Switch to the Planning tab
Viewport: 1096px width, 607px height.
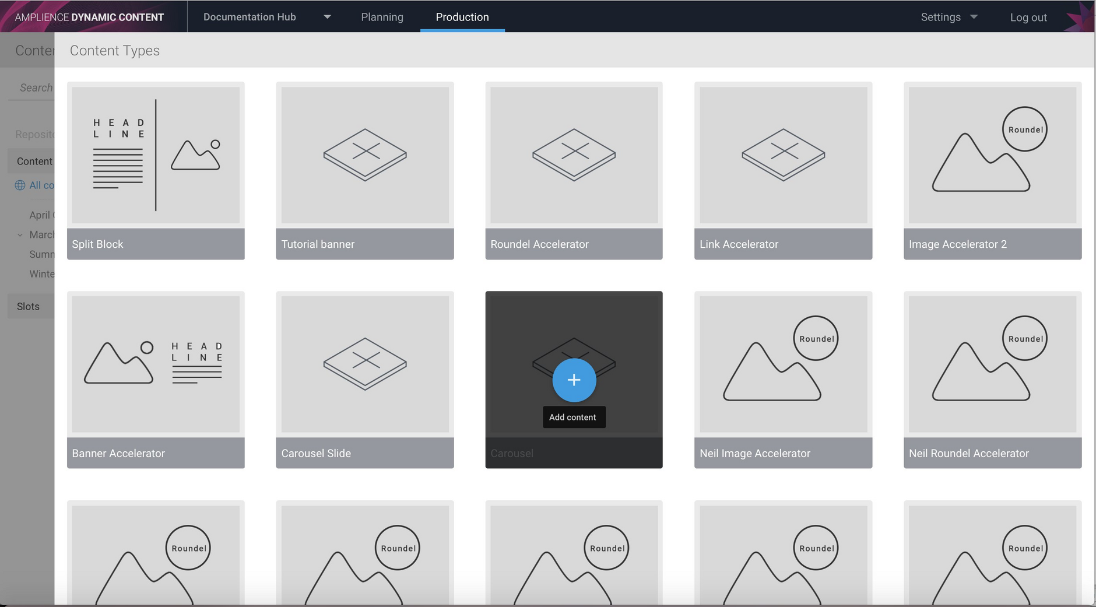pos(382,17)
